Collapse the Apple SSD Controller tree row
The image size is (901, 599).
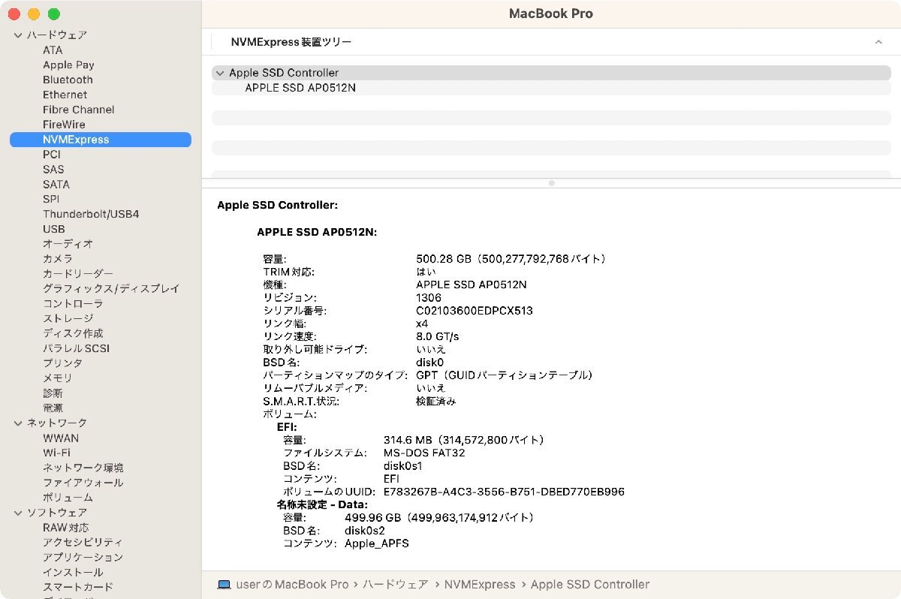(219, 73)
